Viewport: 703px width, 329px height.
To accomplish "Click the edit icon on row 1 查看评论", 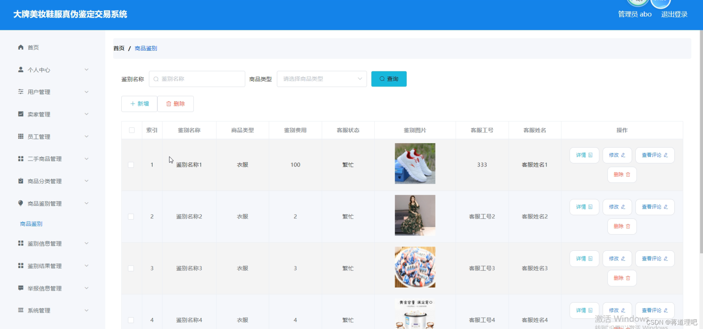I will pyautogui.click(x=666, y=155).
